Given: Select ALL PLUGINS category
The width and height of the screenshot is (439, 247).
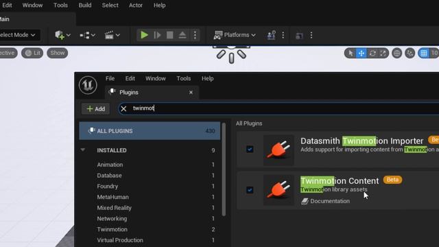Looking at the screenshot, I should tap(150, 131).
